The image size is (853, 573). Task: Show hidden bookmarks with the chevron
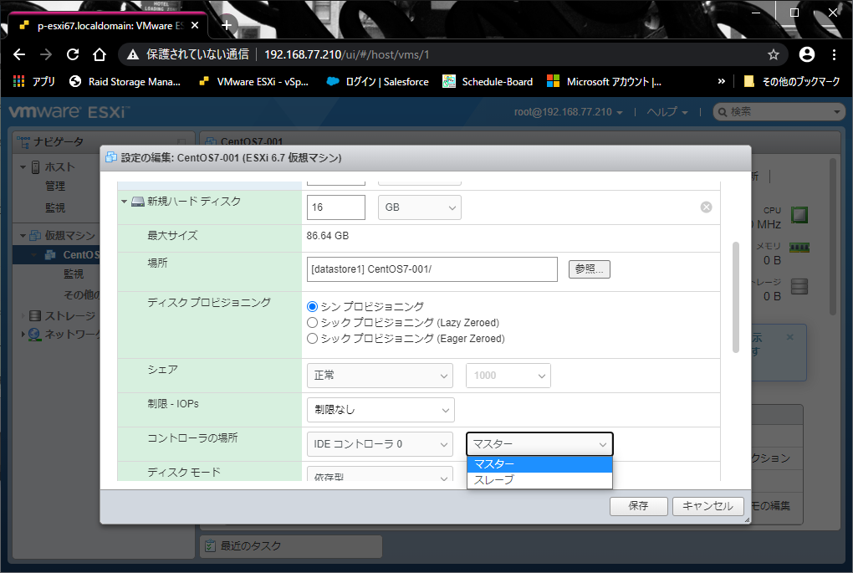pyautogui.click(x=722, y=82)
